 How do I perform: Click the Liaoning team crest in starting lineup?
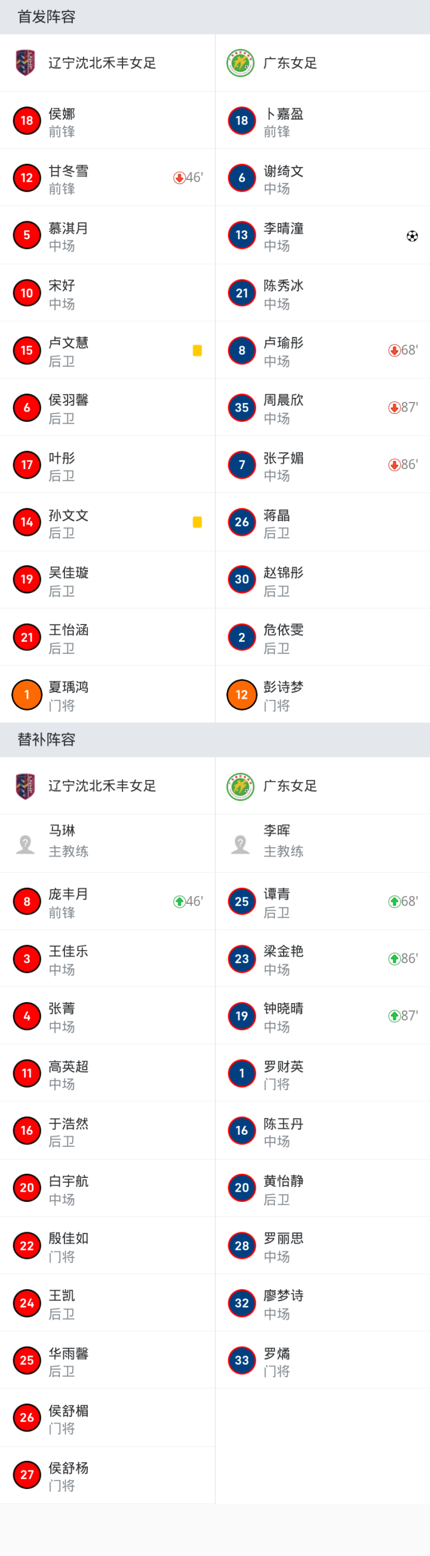25,63
